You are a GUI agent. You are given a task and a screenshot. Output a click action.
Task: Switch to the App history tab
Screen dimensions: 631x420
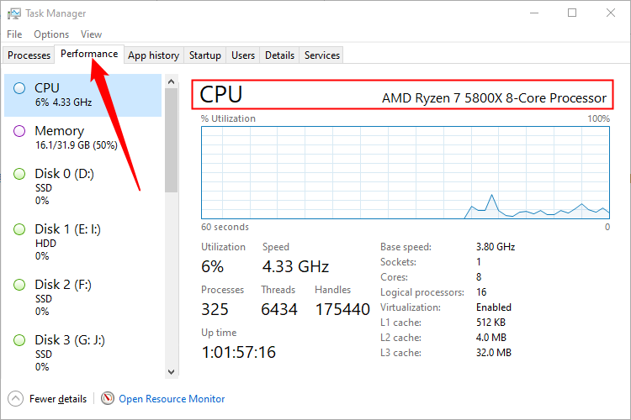[153, 55]
